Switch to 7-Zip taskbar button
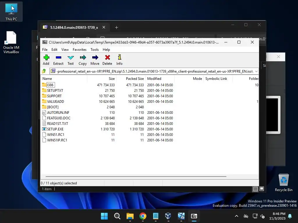This screenshot has width=298, height=223. click(x=194, y=216)
